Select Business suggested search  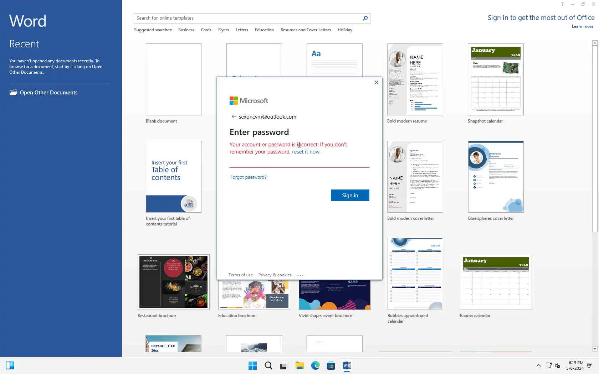tap(186, 30)
